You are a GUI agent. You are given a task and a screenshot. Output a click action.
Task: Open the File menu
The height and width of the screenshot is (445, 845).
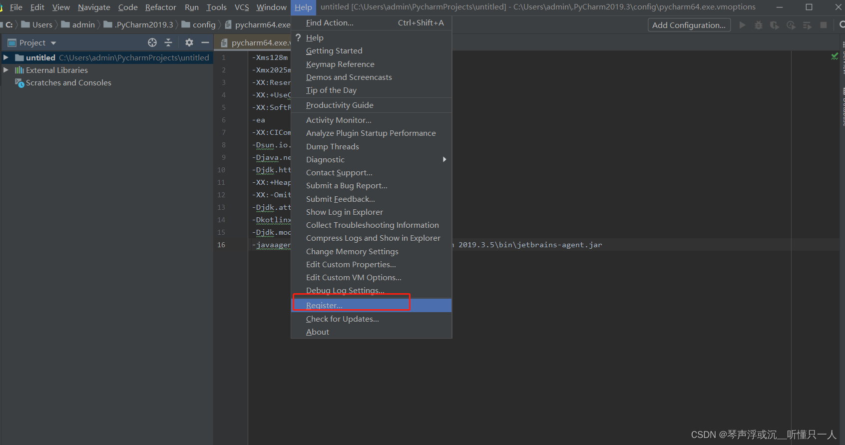(x=16, y=7)
